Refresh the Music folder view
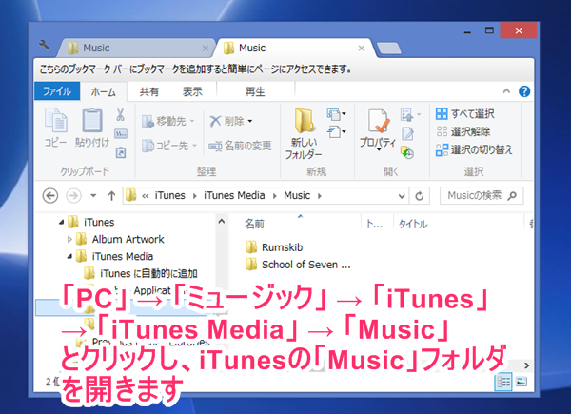Screen dimensions: 571x414 pos(420,196)
